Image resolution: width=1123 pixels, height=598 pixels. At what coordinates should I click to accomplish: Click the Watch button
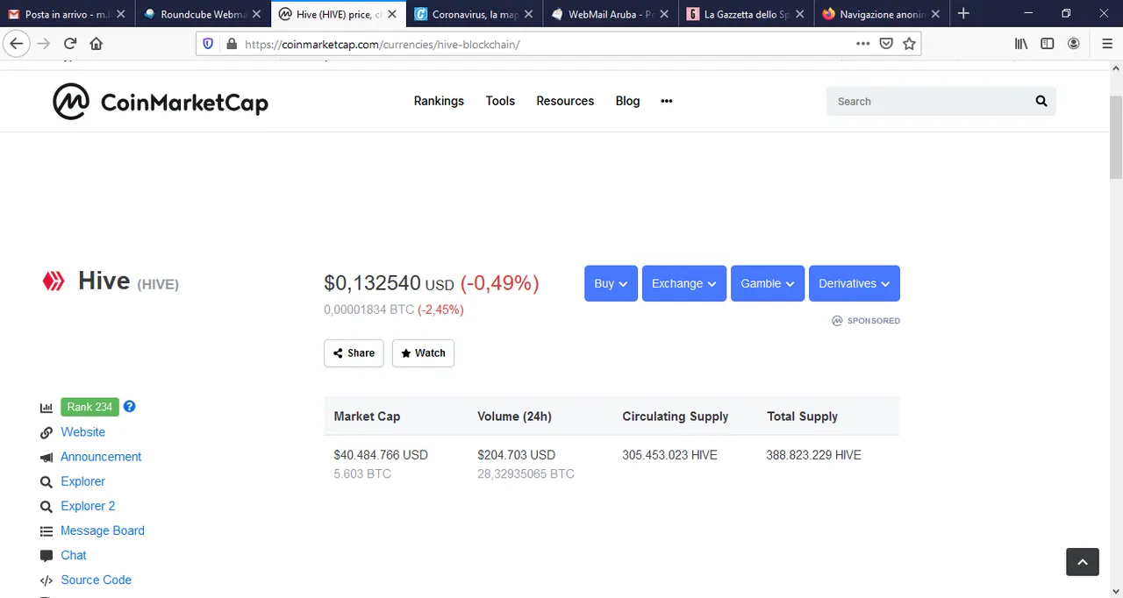pyautogui.click(x=423, y=352)
